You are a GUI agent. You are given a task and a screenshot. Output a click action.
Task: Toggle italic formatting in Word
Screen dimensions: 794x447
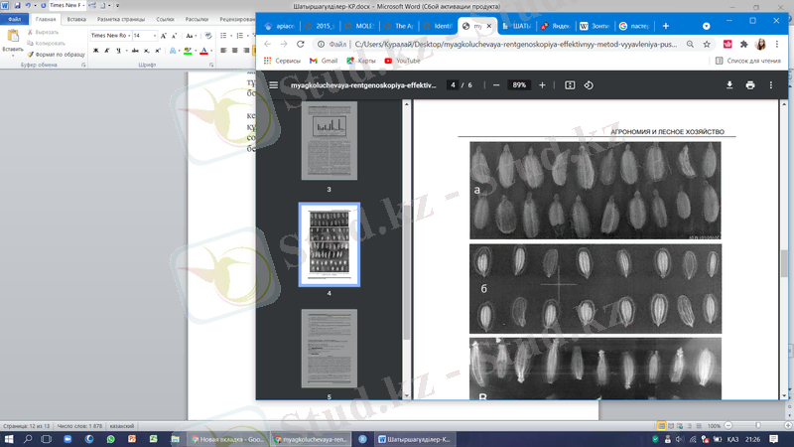click(108, 51)
